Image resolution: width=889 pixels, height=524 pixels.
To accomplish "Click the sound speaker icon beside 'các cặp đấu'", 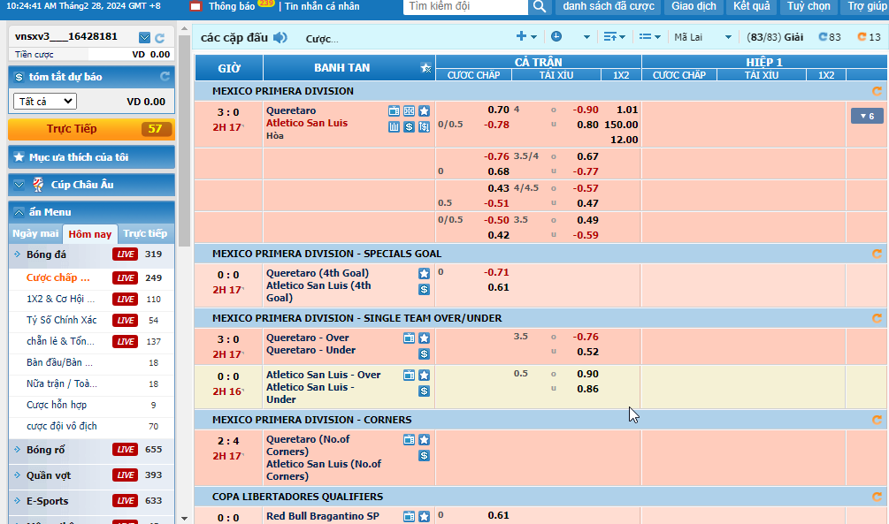I will (280, 37).
